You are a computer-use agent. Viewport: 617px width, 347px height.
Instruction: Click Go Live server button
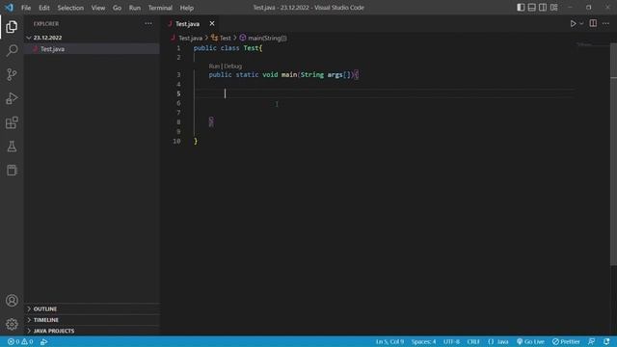tap(530, 341)
